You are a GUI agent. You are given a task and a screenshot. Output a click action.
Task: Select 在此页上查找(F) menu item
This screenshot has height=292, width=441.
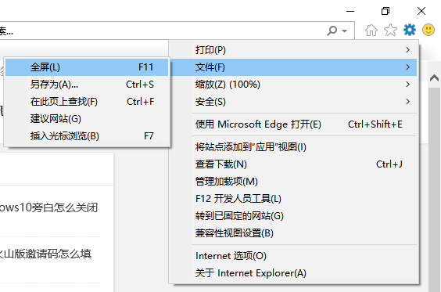(87, 101)
